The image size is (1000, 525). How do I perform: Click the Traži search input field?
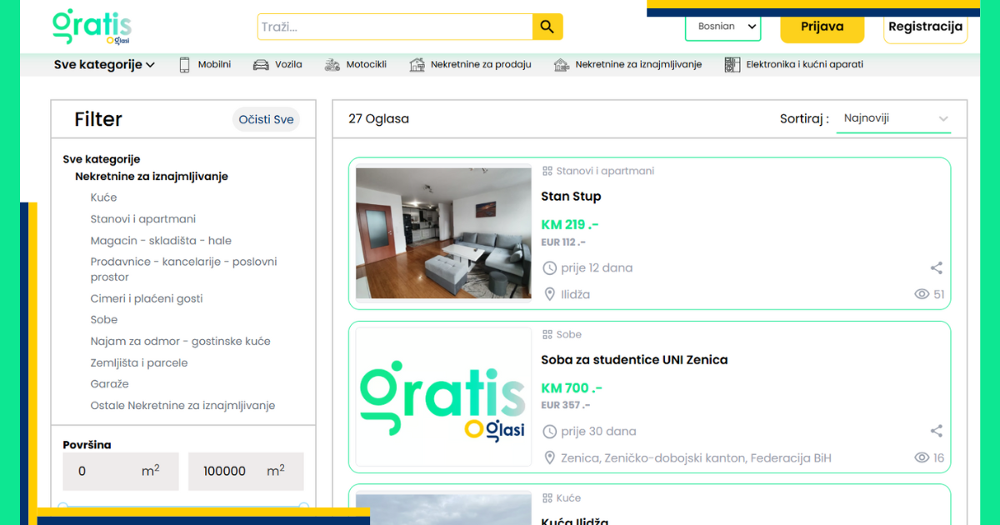pyautogui.click(x=395, y=27)
